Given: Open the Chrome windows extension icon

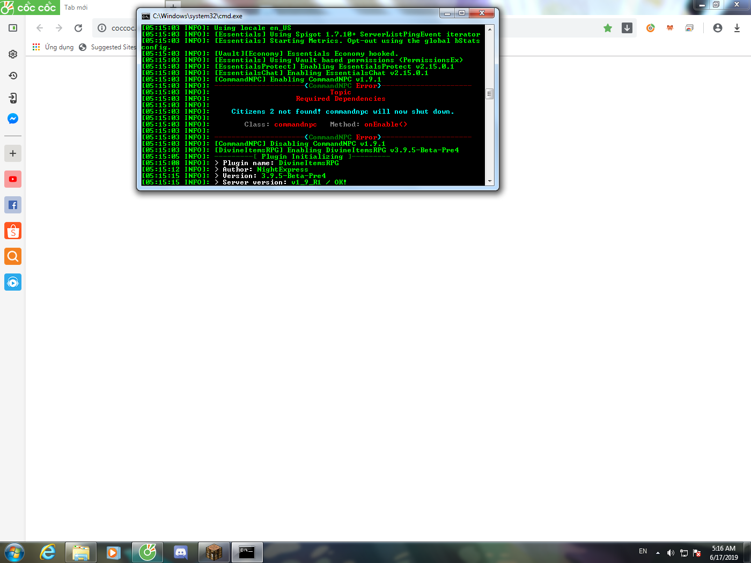Looking at the screenshot, I should [689, 28].
